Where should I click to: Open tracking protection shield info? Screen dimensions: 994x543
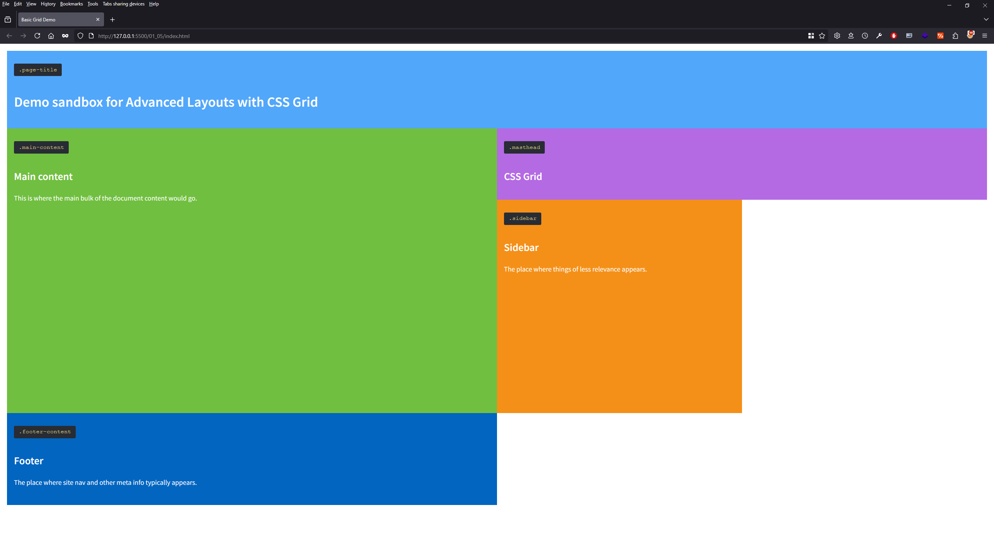tap(80, 36)
